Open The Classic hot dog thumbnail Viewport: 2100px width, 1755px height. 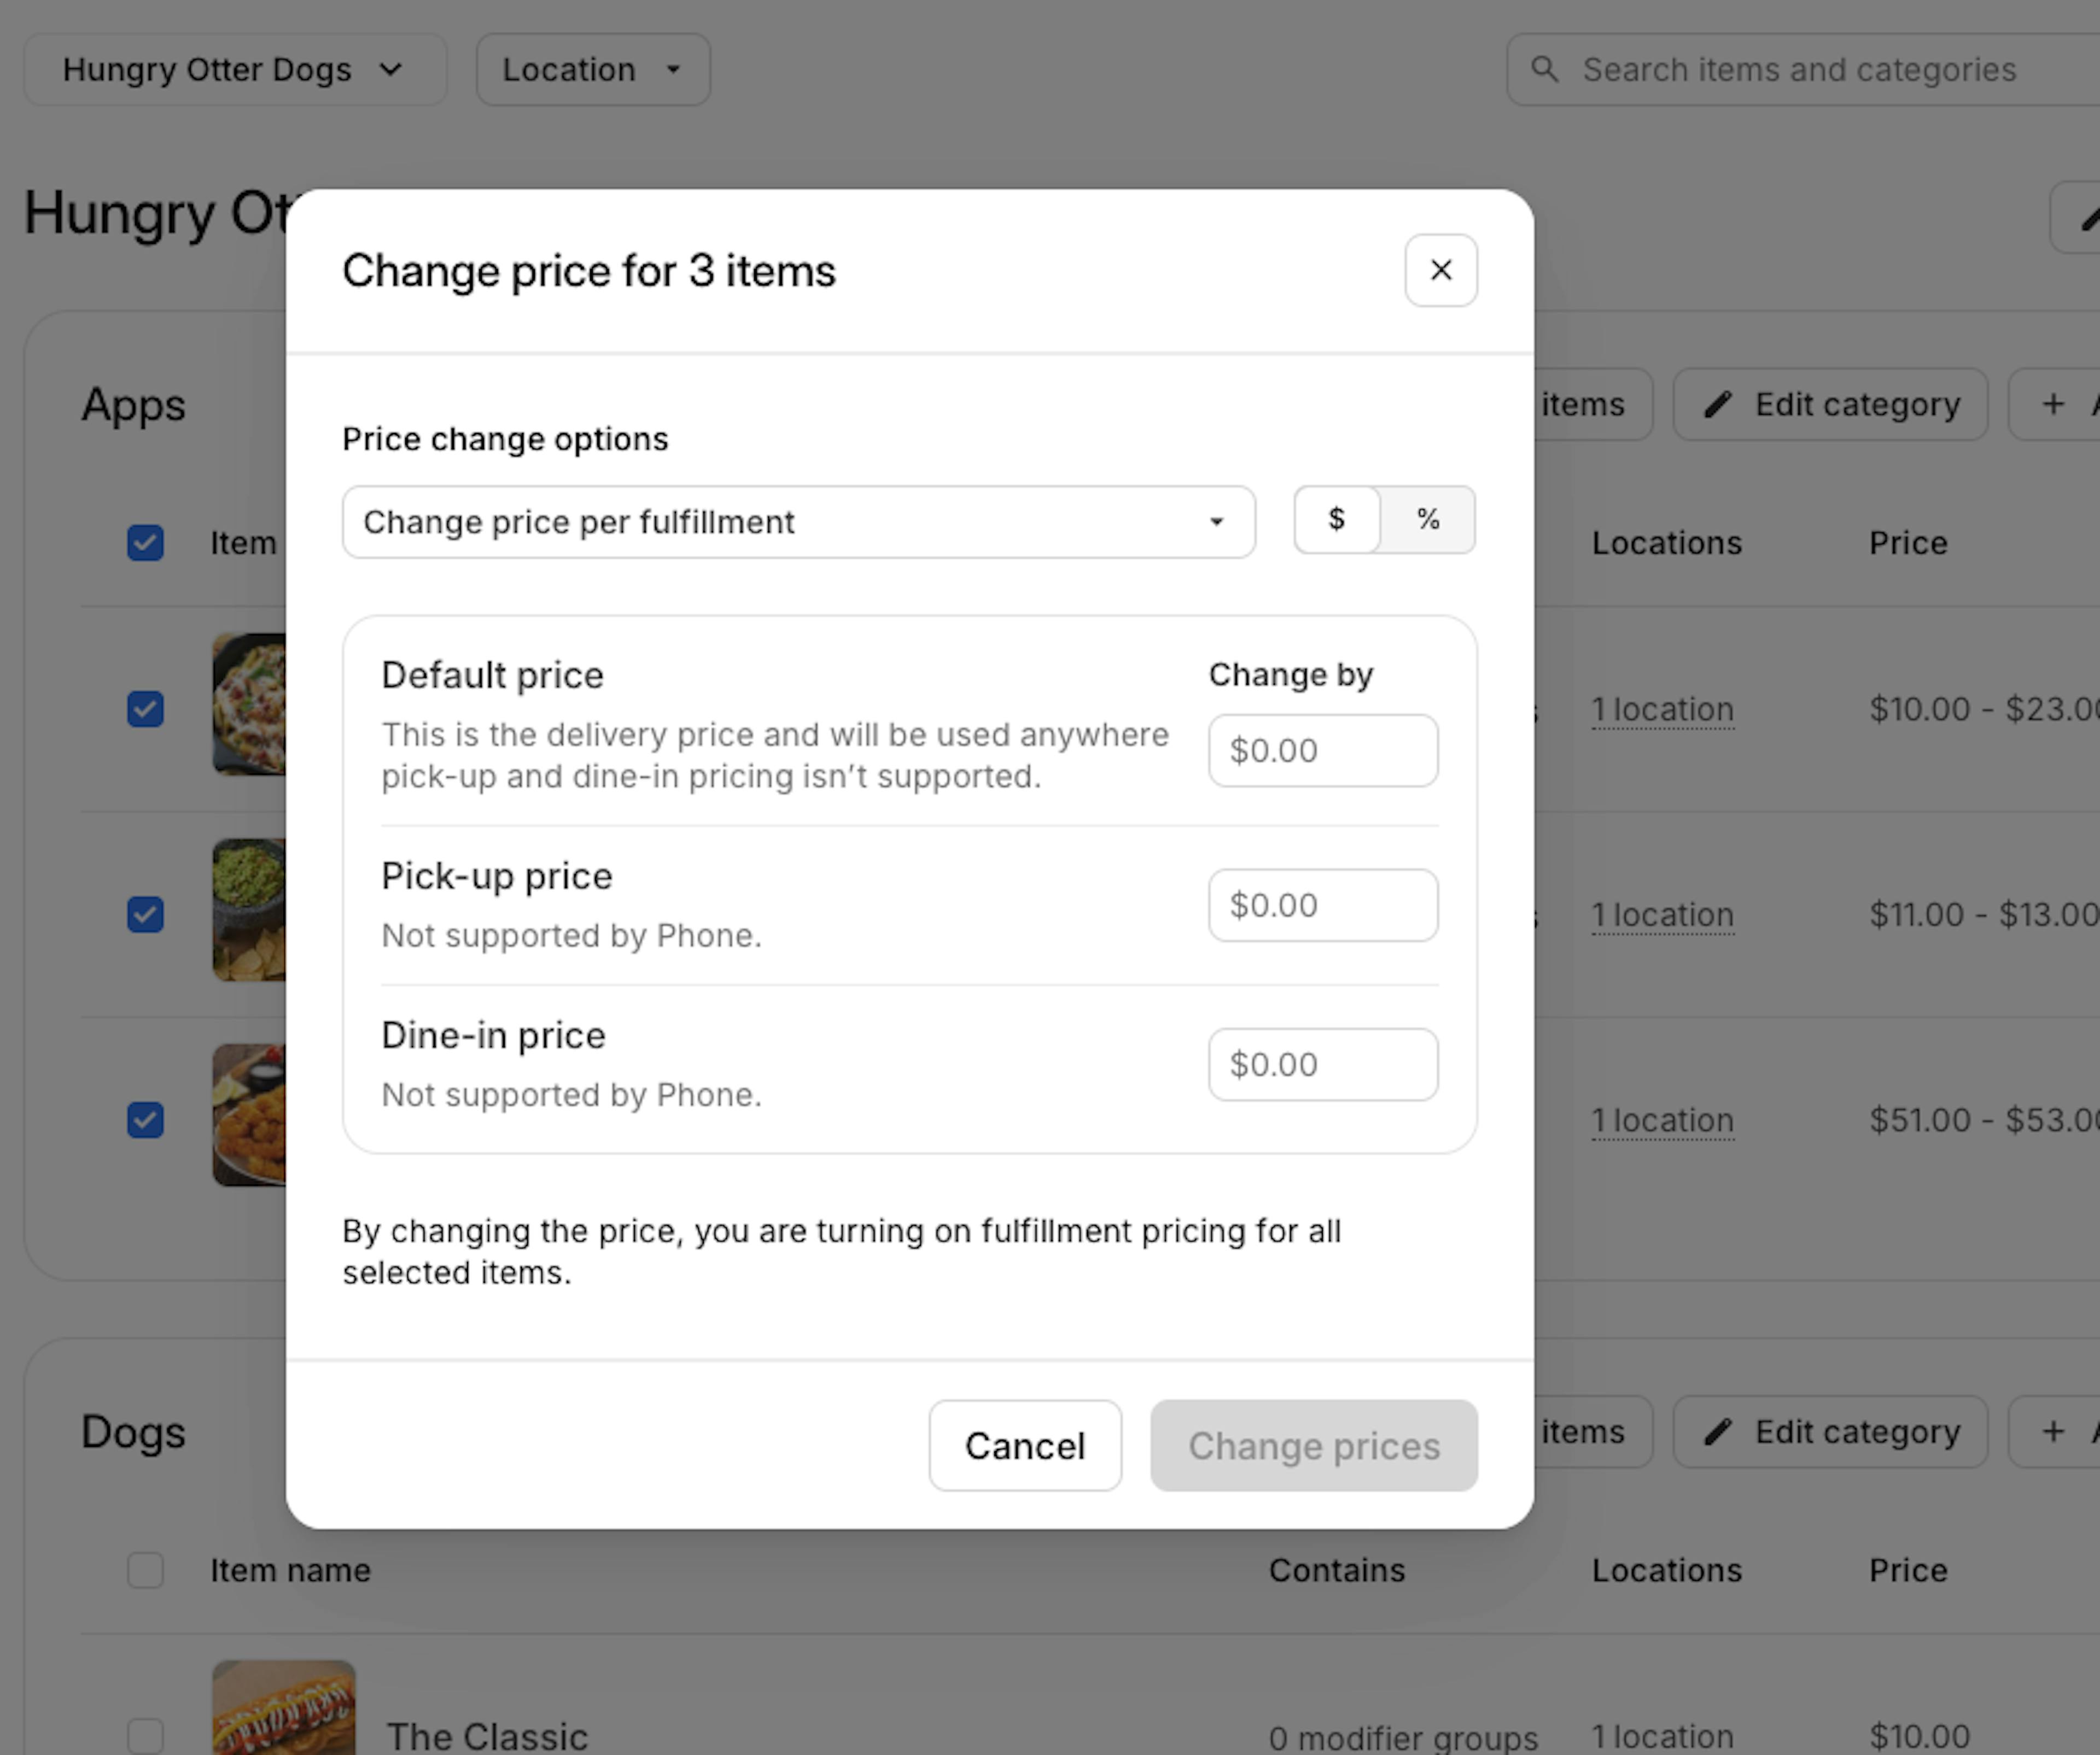click(283, 1709)
